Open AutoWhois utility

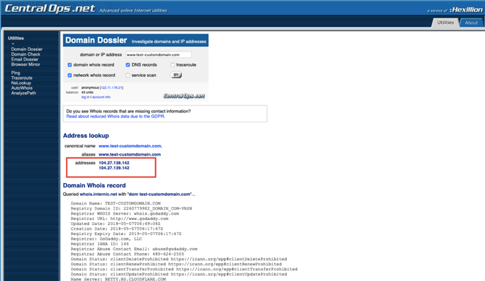pos(22,88)
